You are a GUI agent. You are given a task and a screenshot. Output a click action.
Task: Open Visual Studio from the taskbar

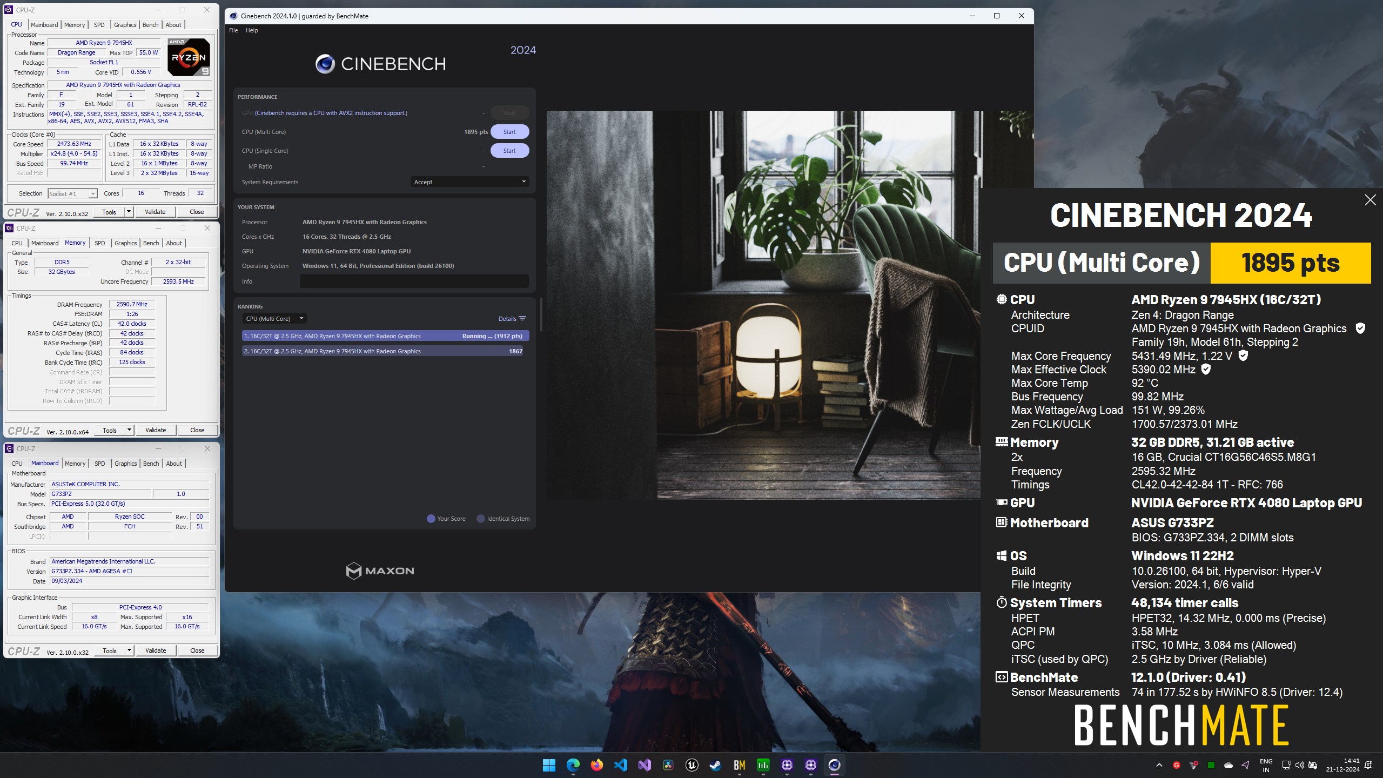(644, 765)
